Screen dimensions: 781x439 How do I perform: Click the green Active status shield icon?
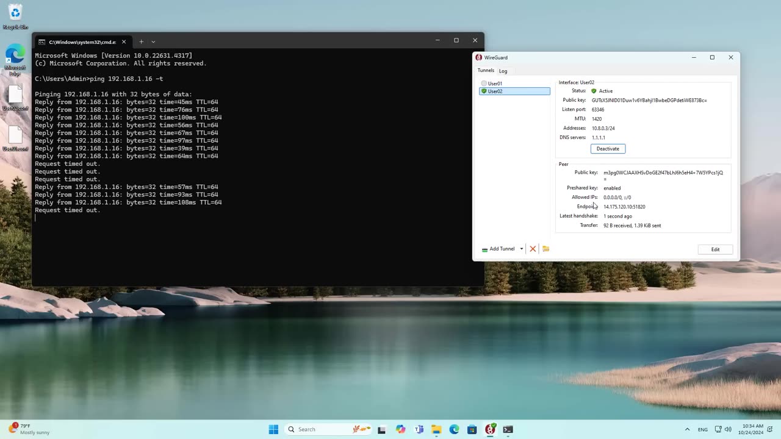[594, 91]
